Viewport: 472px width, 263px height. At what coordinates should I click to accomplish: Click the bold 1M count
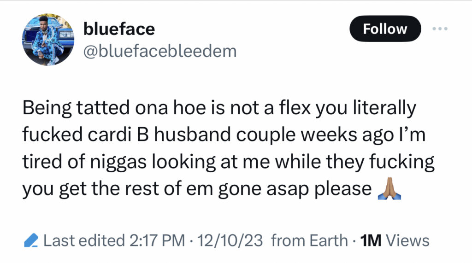[371, 240]
